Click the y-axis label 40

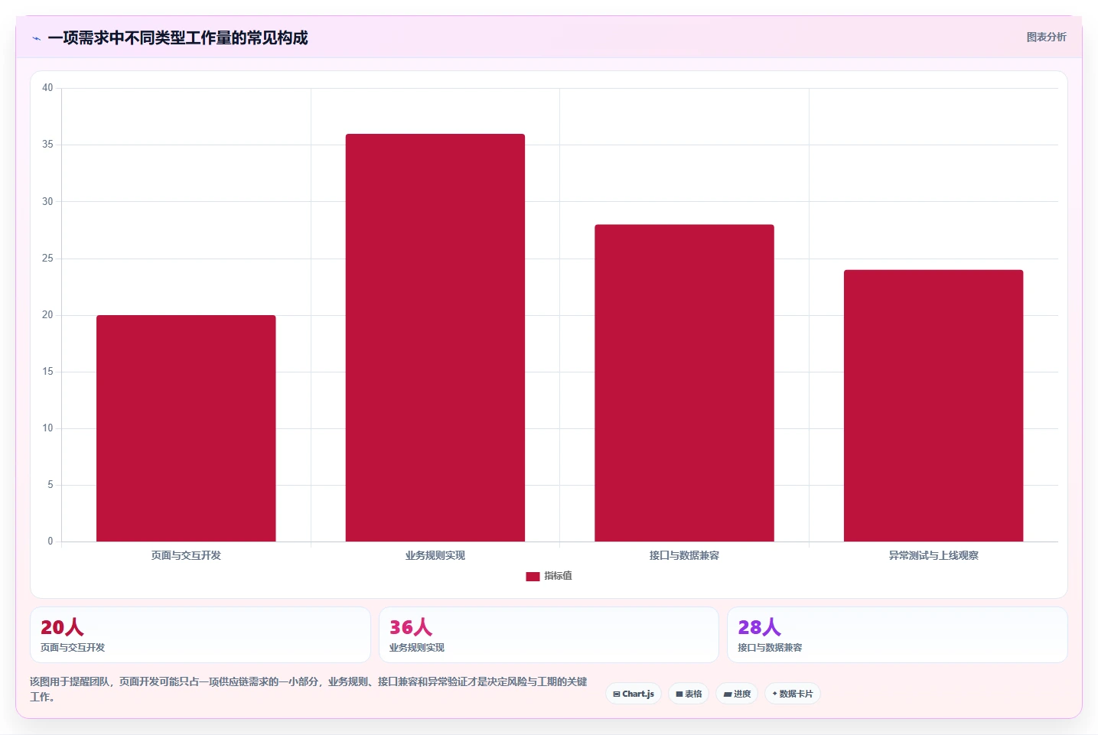click(47, 88)
